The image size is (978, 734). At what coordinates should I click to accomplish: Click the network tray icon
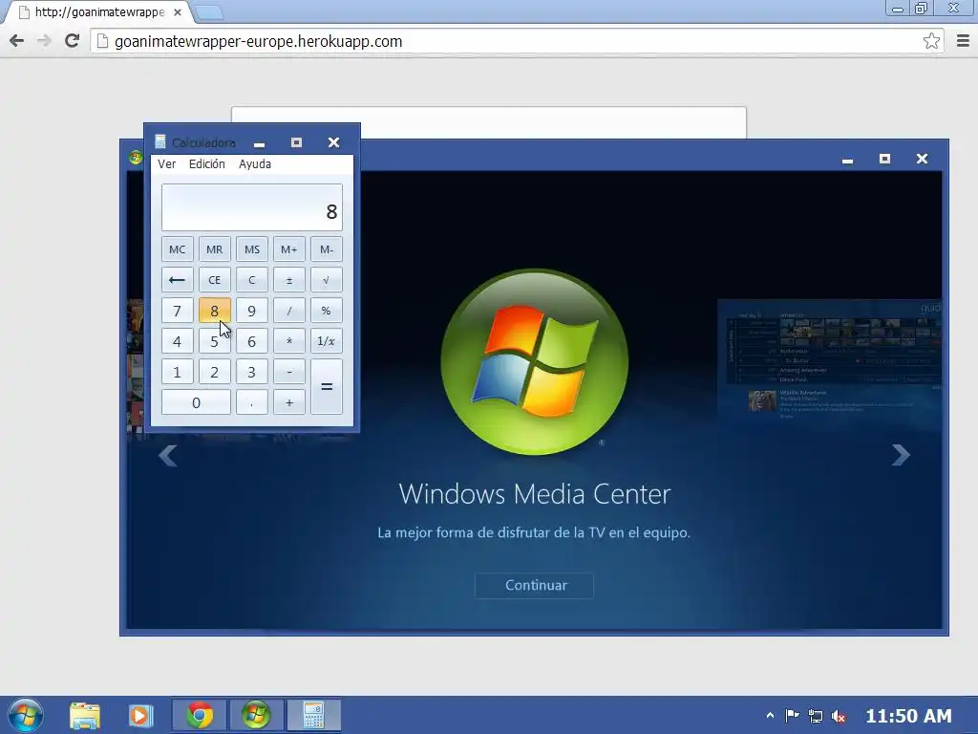point(816,716)
